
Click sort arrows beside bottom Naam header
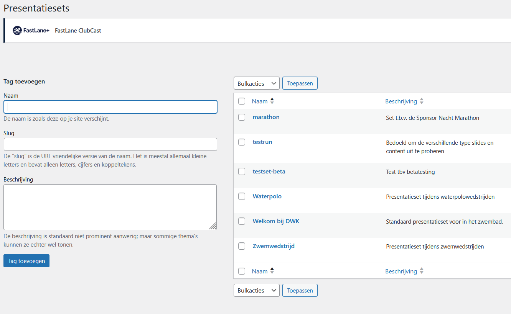pyautogui.click(x=272, y=271)
